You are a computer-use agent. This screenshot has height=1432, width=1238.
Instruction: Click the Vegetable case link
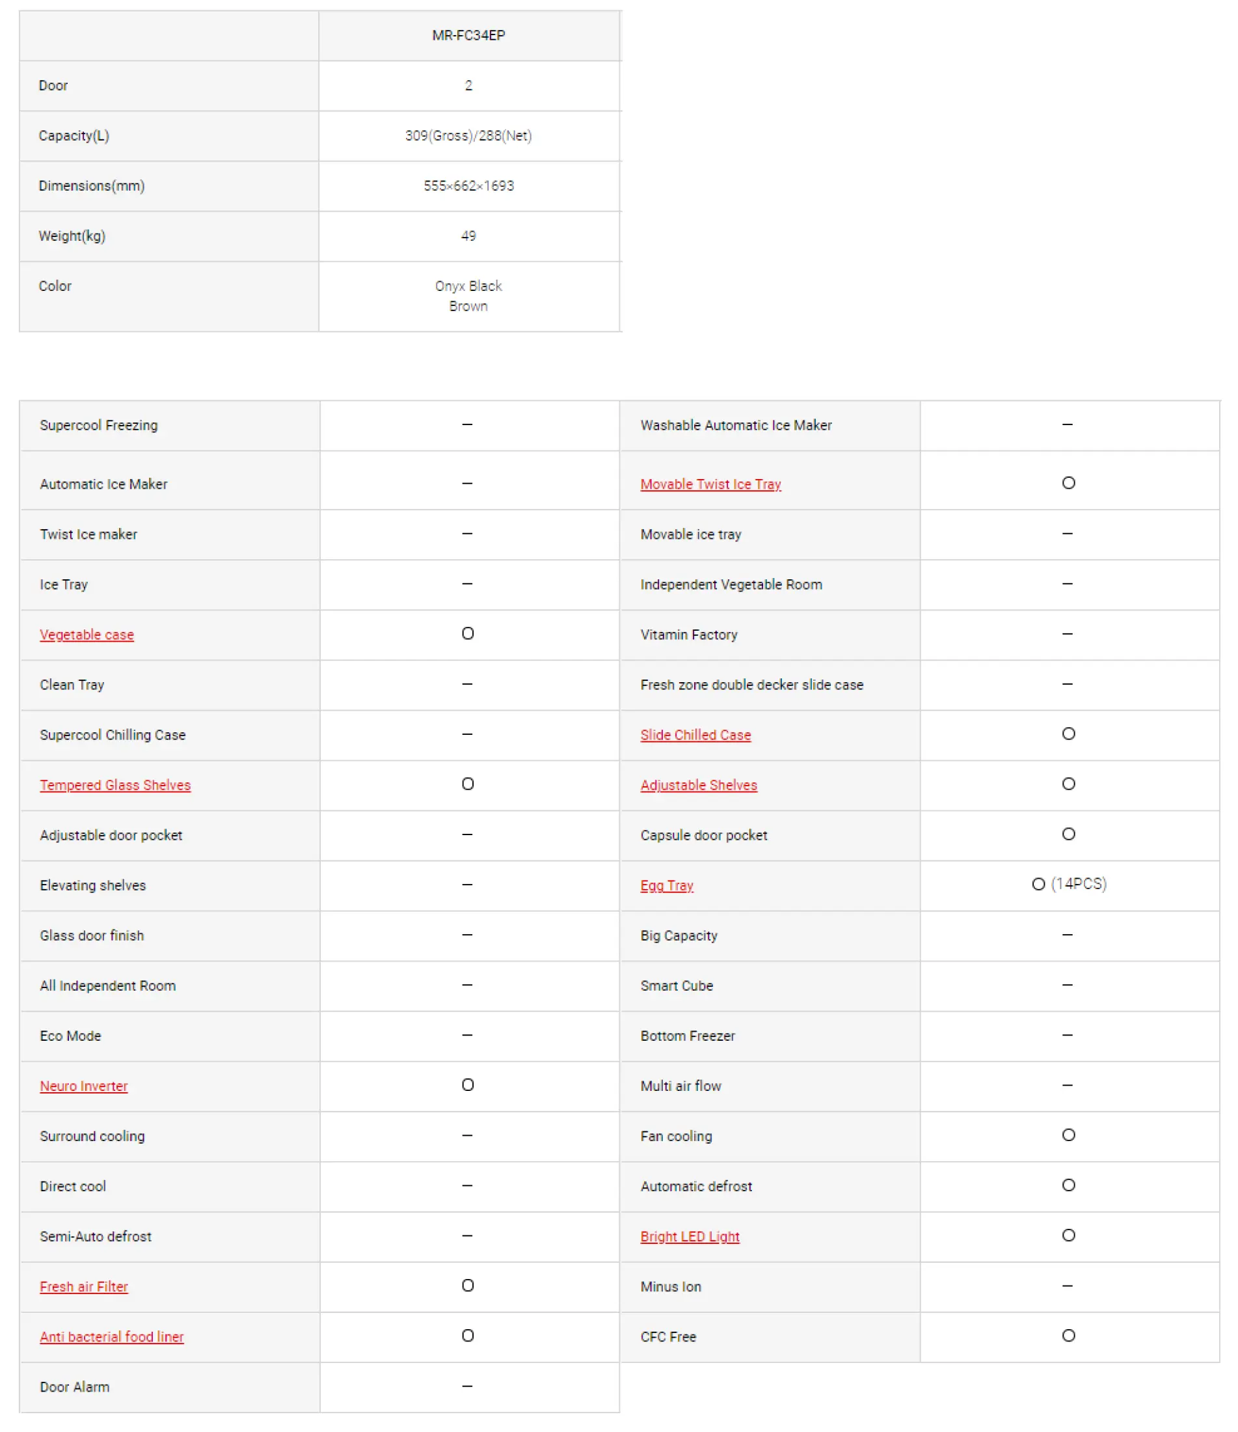pos(87,635)
